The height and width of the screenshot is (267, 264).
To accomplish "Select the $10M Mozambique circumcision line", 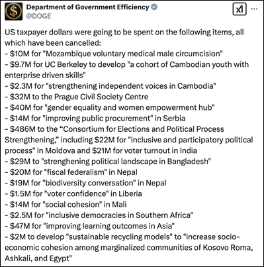I will click(114, 54).
